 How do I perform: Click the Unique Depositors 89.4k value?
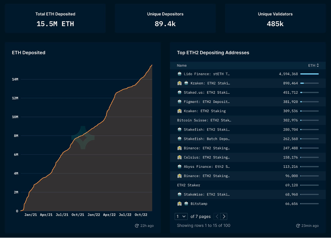165,24
